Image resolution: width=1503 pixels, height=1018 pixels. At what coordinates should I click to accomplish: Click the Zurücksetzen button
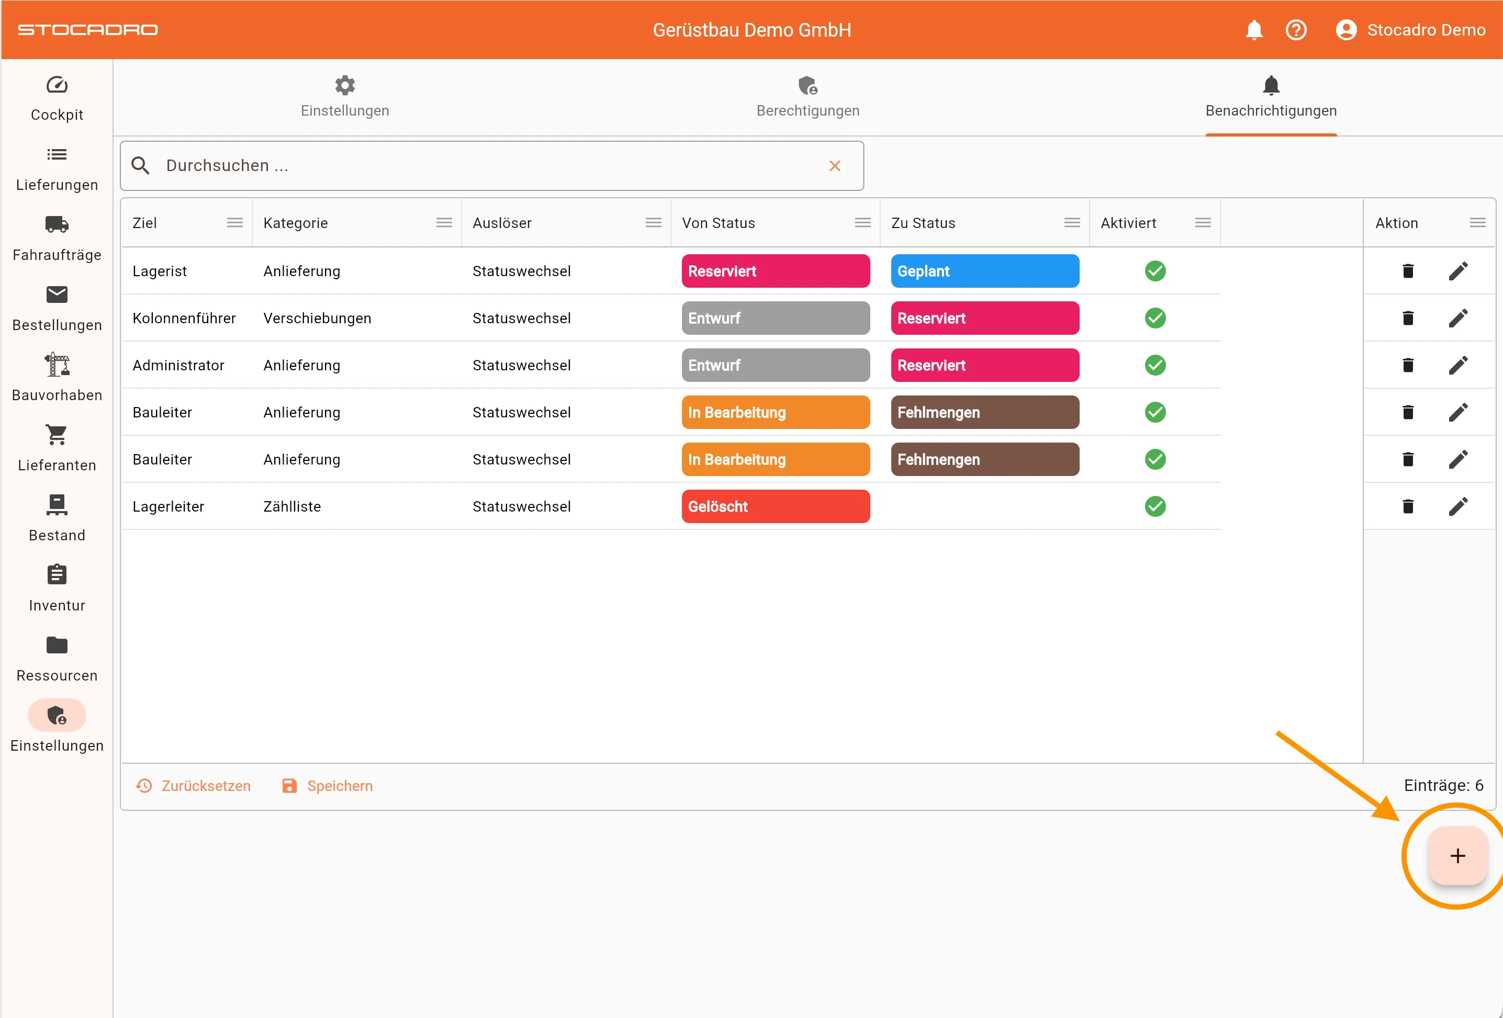click(194, 786)
